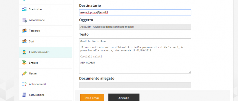Click the Uscite cash icon
The image size is (238, 101).
point(24,73)
